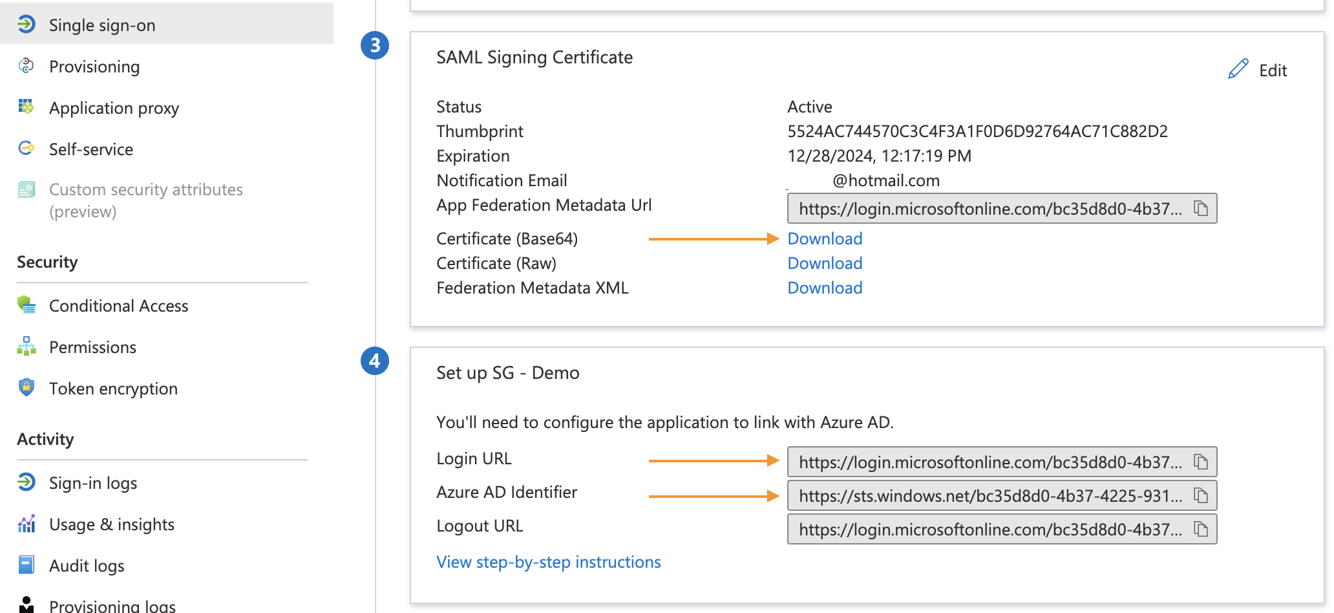Download the Federation Metadata XML
The image size is (1334, 613).
tap(825, 288)
